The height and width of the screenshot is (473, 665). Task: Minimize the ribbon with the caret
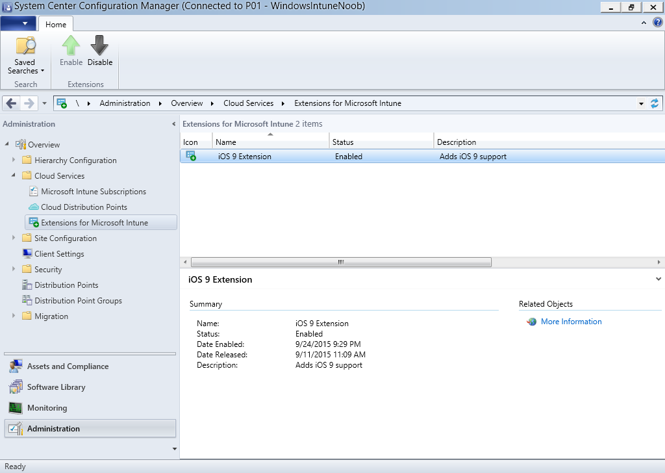pyautogui.click(x=644, y=23)
